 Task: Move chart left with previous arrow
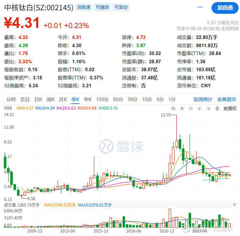pos(199,108)
